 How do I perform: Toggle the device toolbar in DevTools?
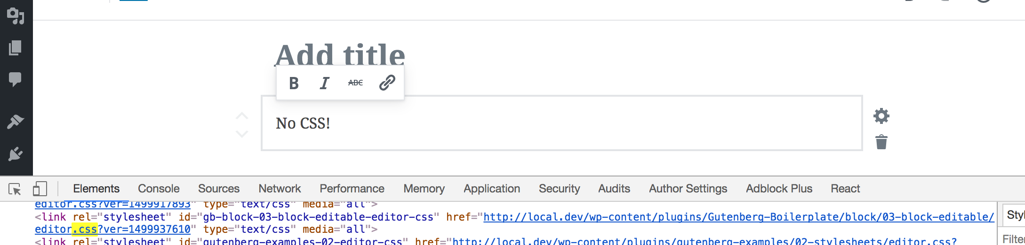40,189
